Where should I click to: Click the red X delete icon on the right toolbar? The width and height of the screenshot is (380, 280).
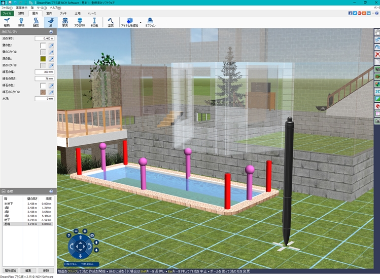(x=377, y=54)
